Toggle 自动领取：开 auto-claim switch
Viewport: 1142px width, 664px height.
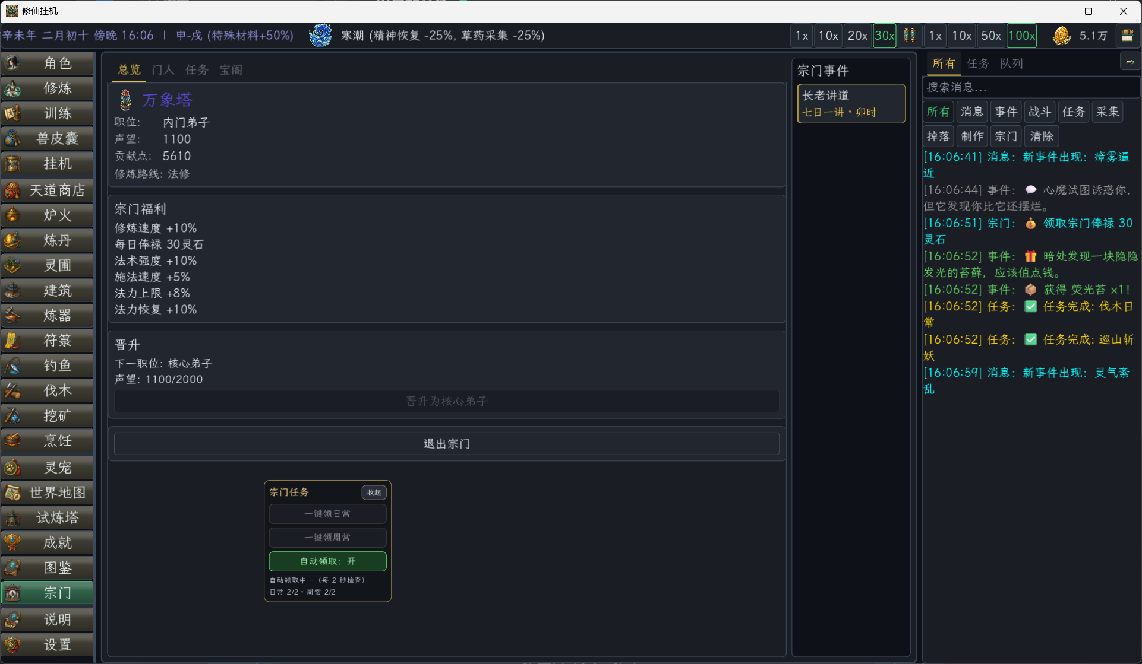(x=327, y=561)
